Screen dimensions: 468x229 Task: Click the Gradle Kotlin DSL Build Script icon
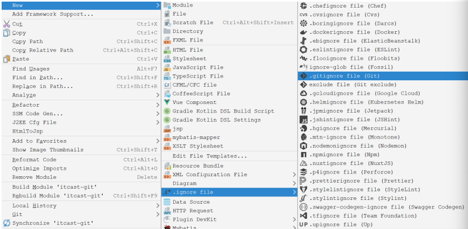coord(167,111)
